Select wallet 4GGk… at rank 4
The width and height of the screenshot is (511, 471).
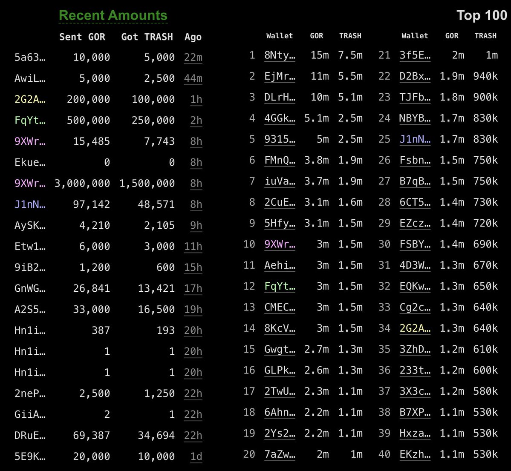pos(280,118)
